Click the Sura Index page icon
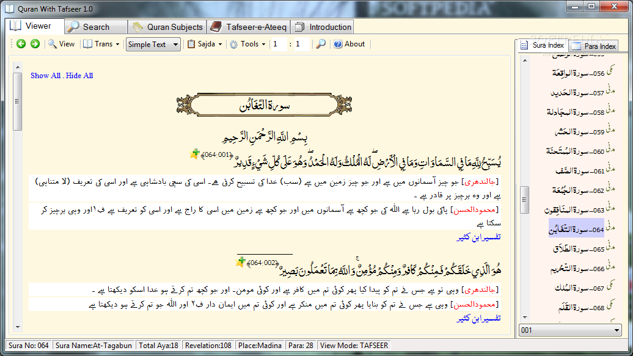Image resolution: width=633 pixels, height=356 pixels. pos(524,45)
